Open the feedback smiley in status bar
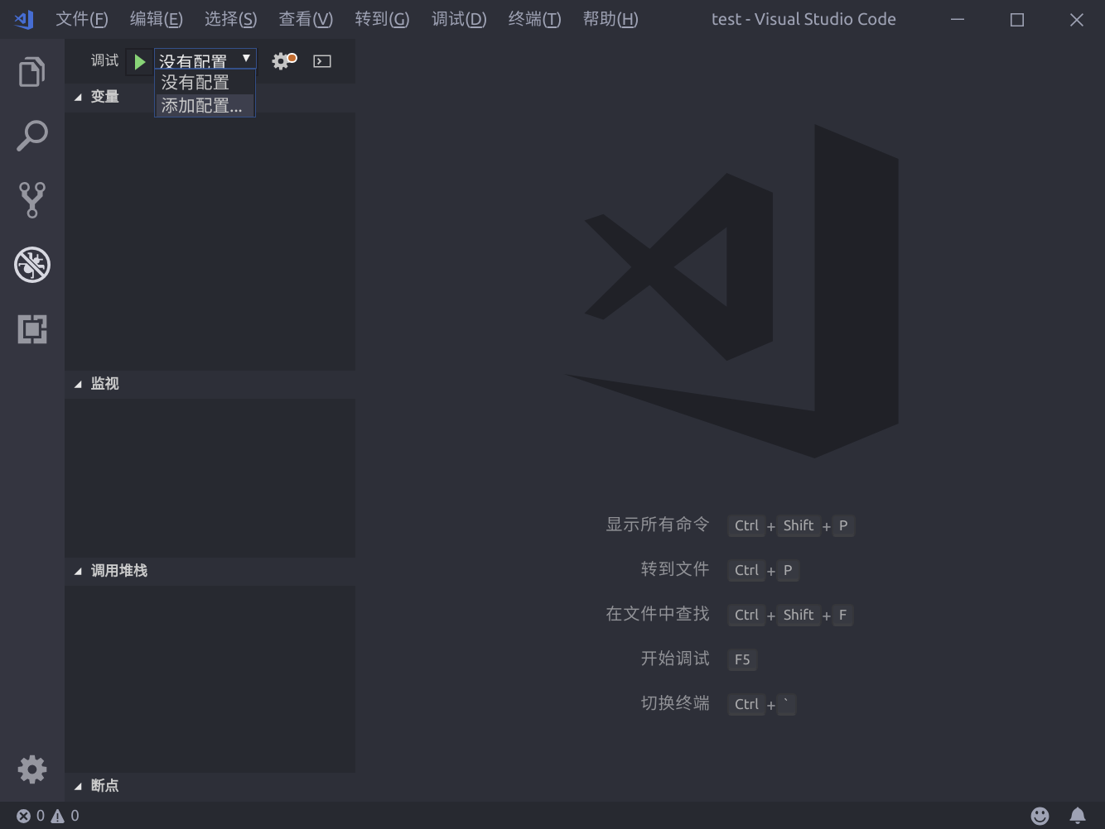This screenshot has width=1105, height=829. click(x=1040, y=816)
